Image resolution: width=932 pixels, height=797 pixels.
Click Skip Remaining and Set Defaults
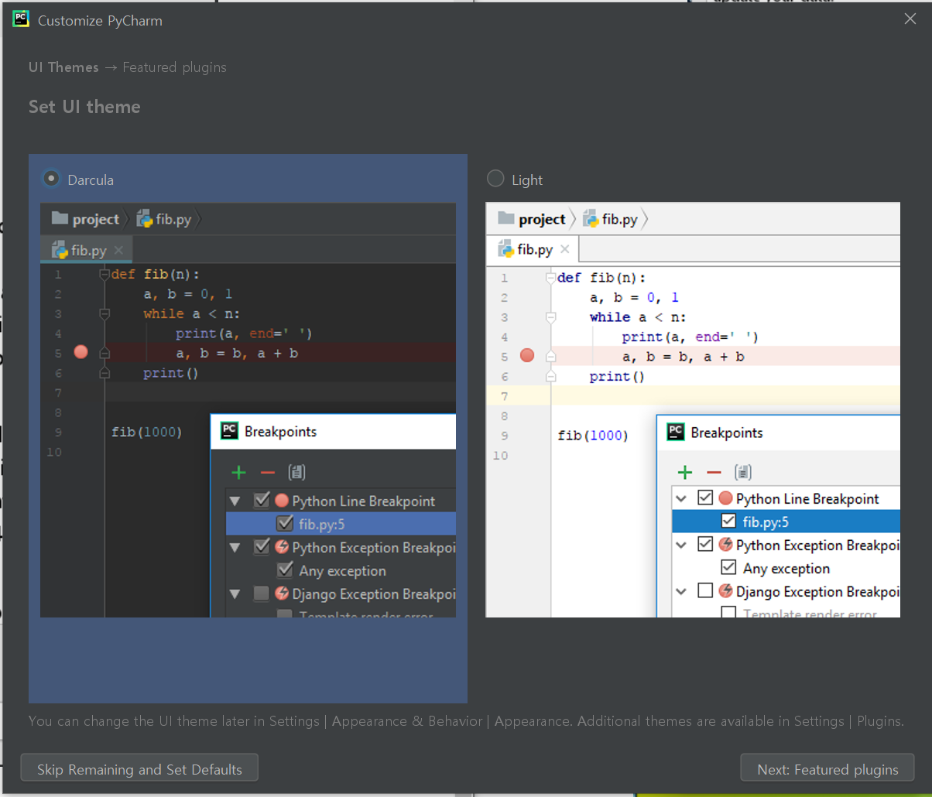[139, 769]
